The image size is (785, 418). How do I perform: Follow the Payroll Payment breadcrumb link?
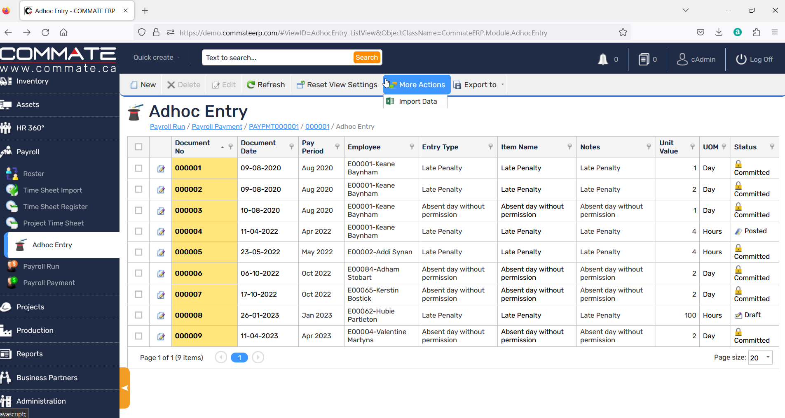(x=217, y=127)
